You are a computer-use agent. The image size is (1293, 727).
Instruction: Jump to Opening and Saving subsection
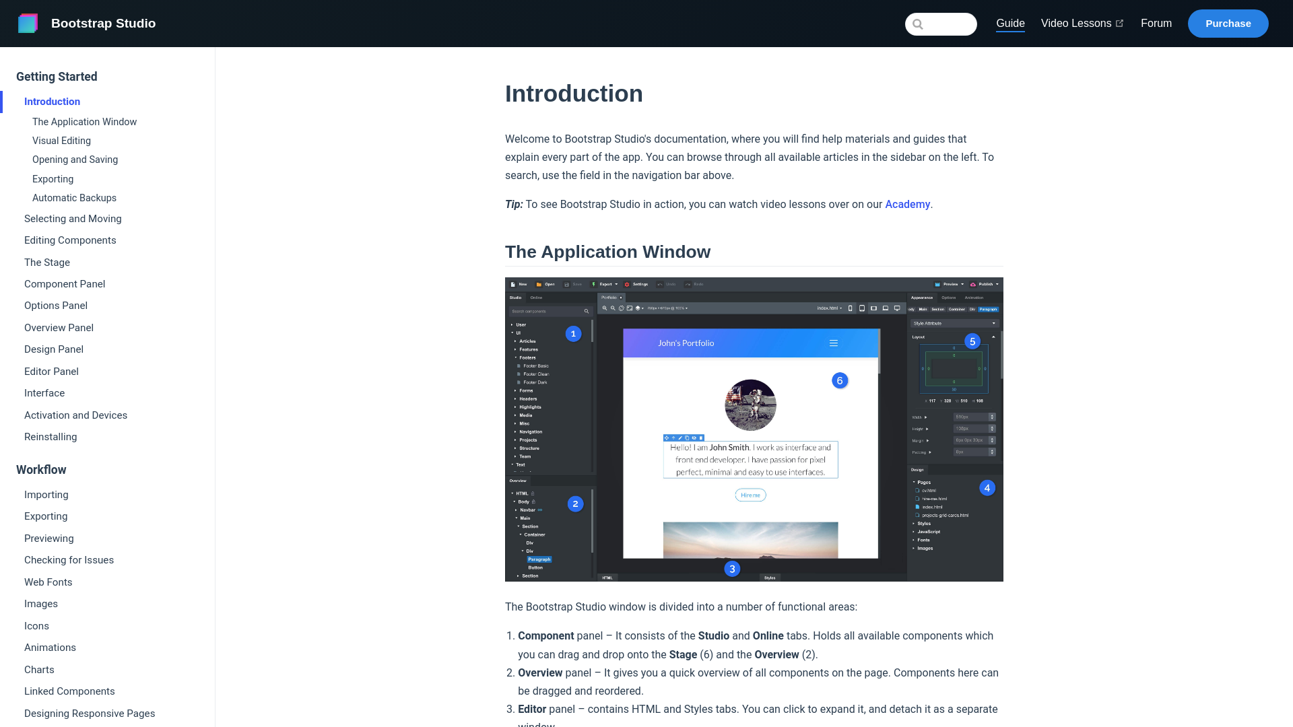pyautogui.click(x=75, y=160)
